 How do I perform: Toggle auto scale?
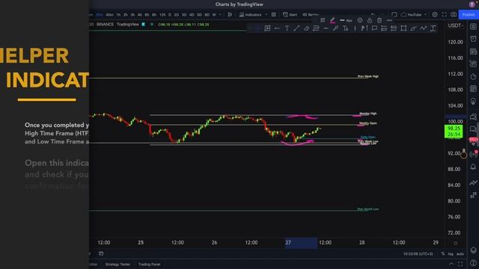460,254
